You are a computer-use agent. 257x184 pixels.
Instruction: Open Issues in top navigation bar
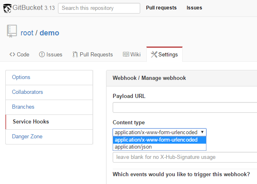coord(194,8)
